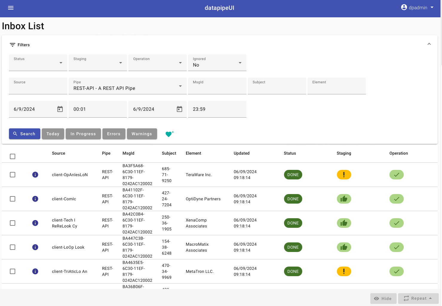Click into the MsgId filter field
This screenshot has height=306, width=442.
tap(217, 87)
